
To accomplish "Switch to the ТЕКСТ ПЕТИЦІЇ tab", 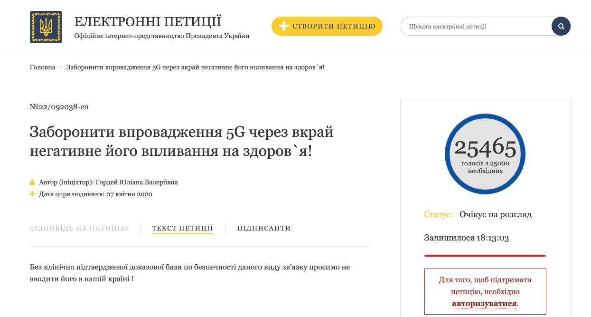I will pyautogui.click(x=182, y=228).
